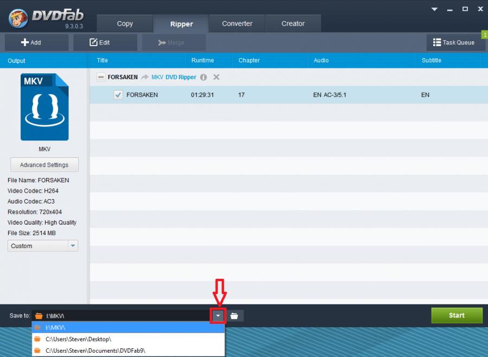Click the chapter count 17

tap(241, 95)
